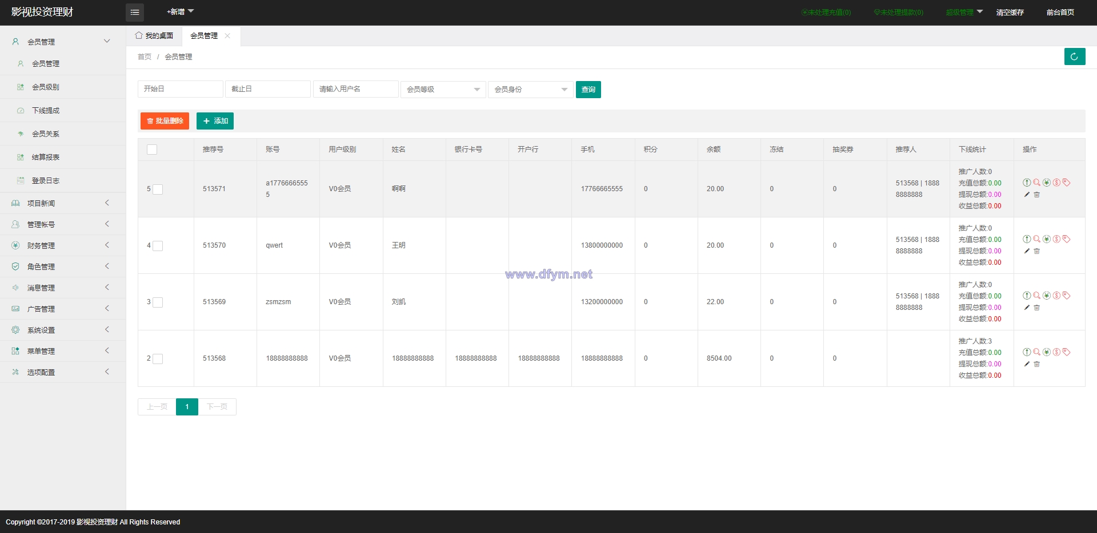Click into the 截止日 date field
This screenshot has width=1097, height=533.
pos(268,89)
